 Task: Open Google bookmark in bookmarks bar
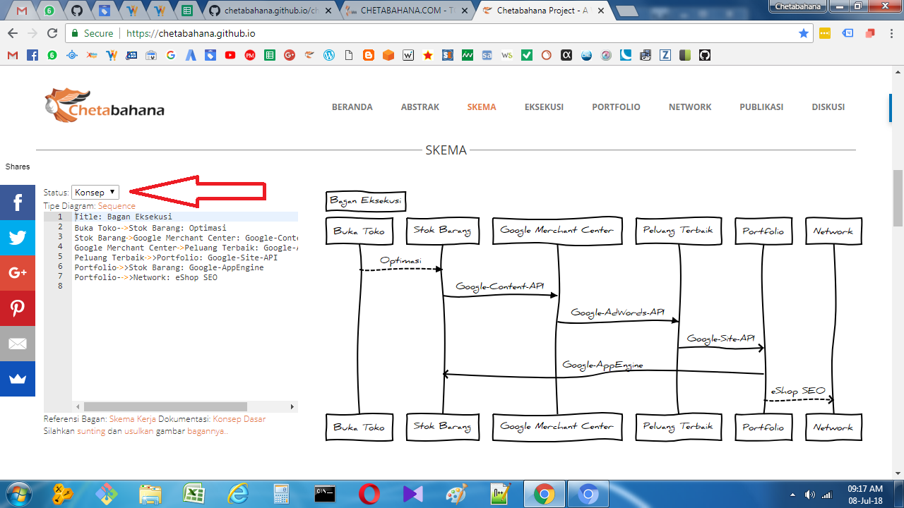point(171,55)
